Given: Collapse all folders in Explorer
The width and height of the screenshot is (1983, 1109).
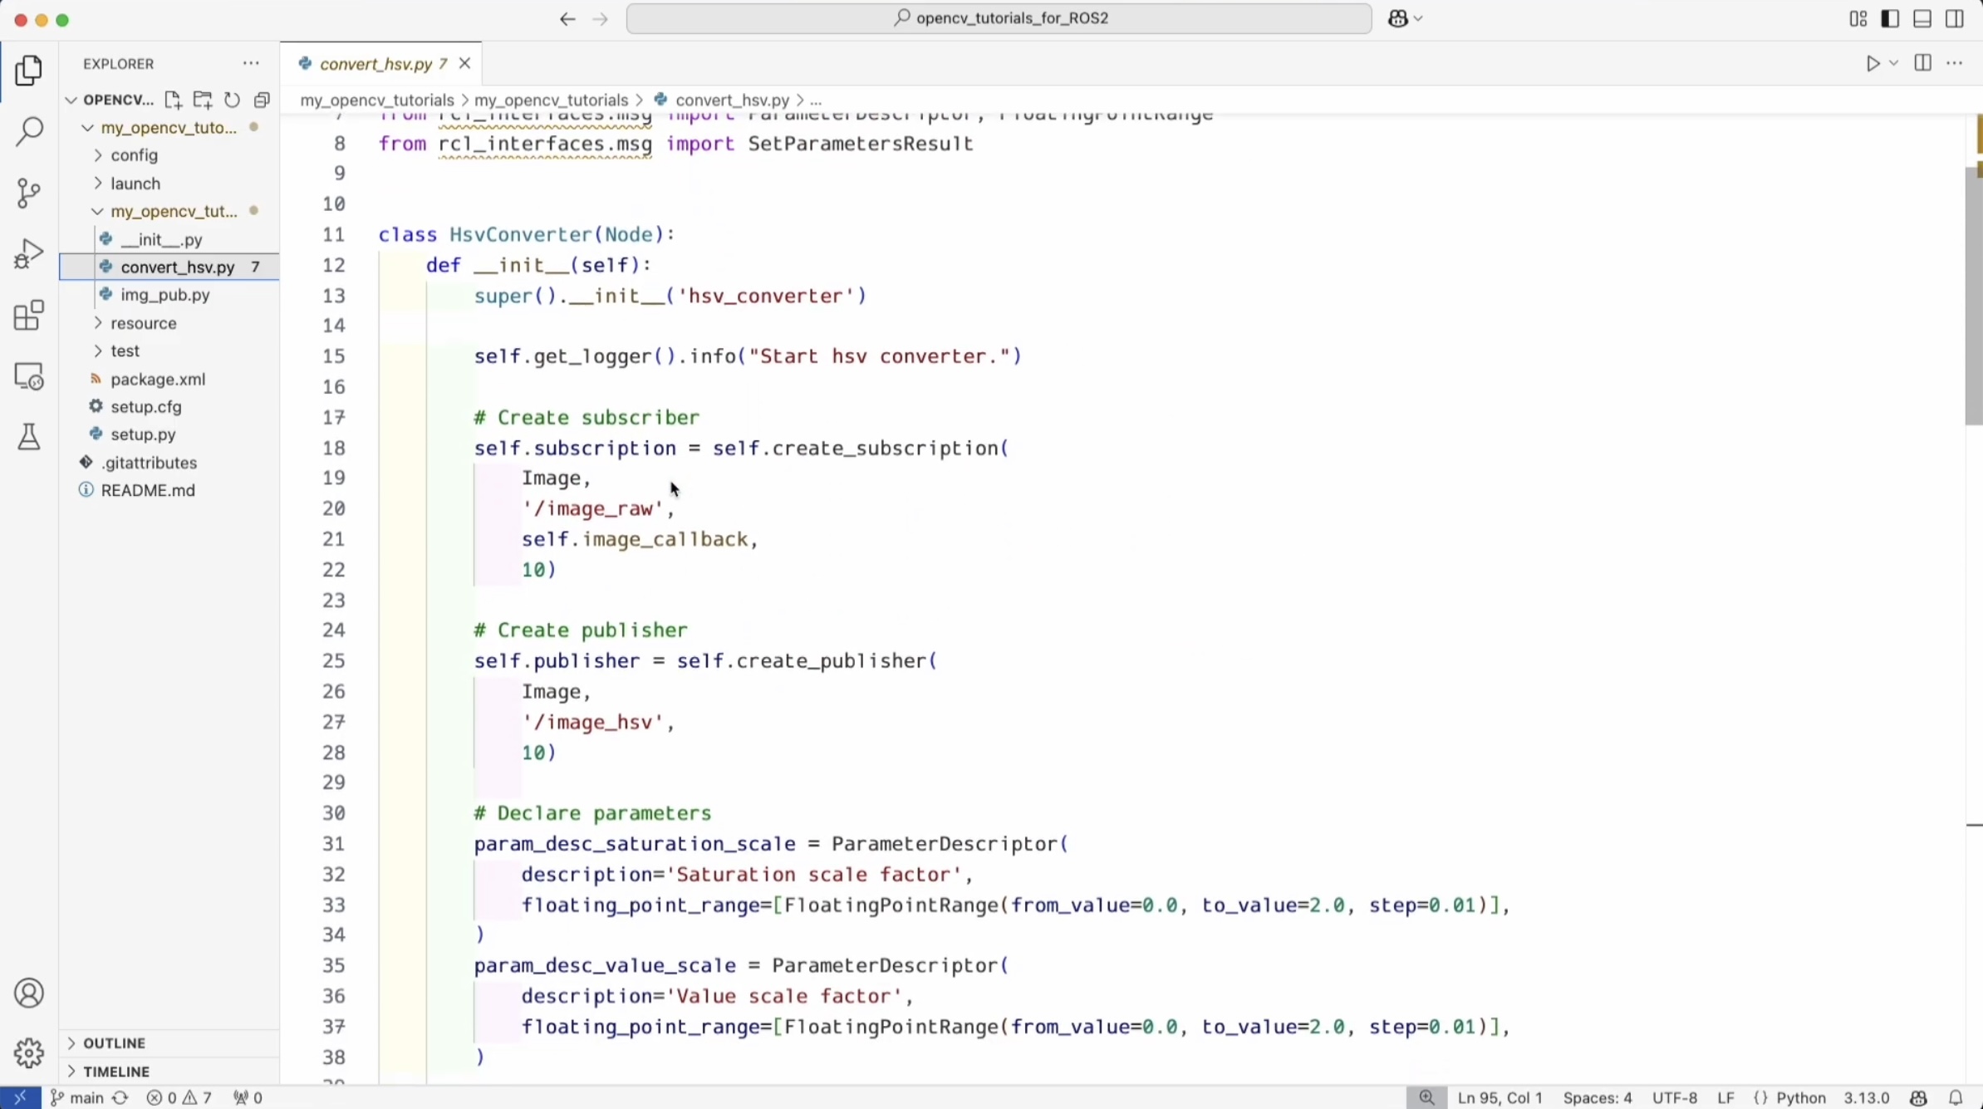Looking at the screenshot, I should tap(263, 100).
